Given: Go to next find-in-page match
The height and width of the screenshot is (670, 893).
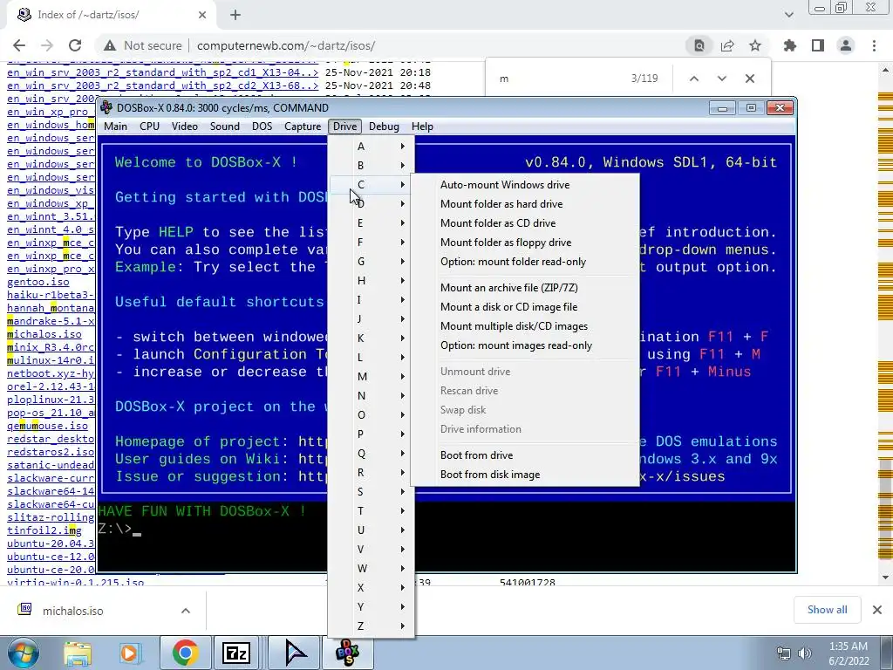Looking at the screenshot, I should (x=721, y=79).
